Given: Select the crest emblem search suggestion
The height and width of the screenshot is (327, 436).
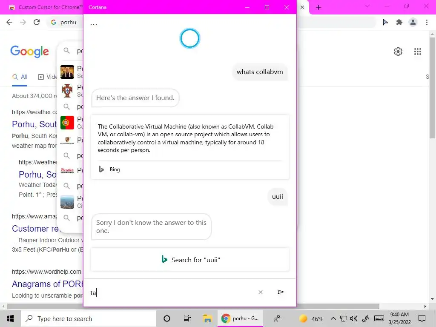Looking at the screenshot, I should [67, 90].
